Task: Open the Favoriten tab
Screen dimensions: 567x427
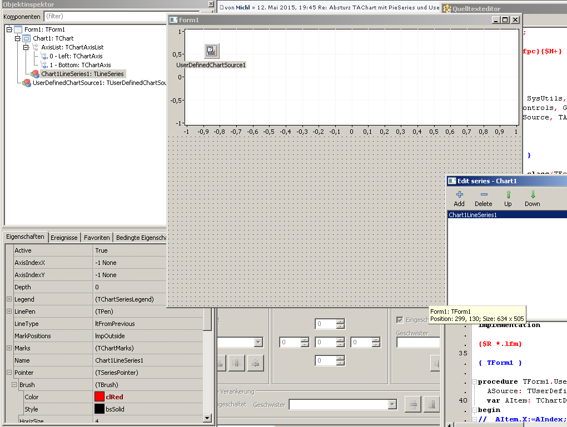Action: click(97, 238)
